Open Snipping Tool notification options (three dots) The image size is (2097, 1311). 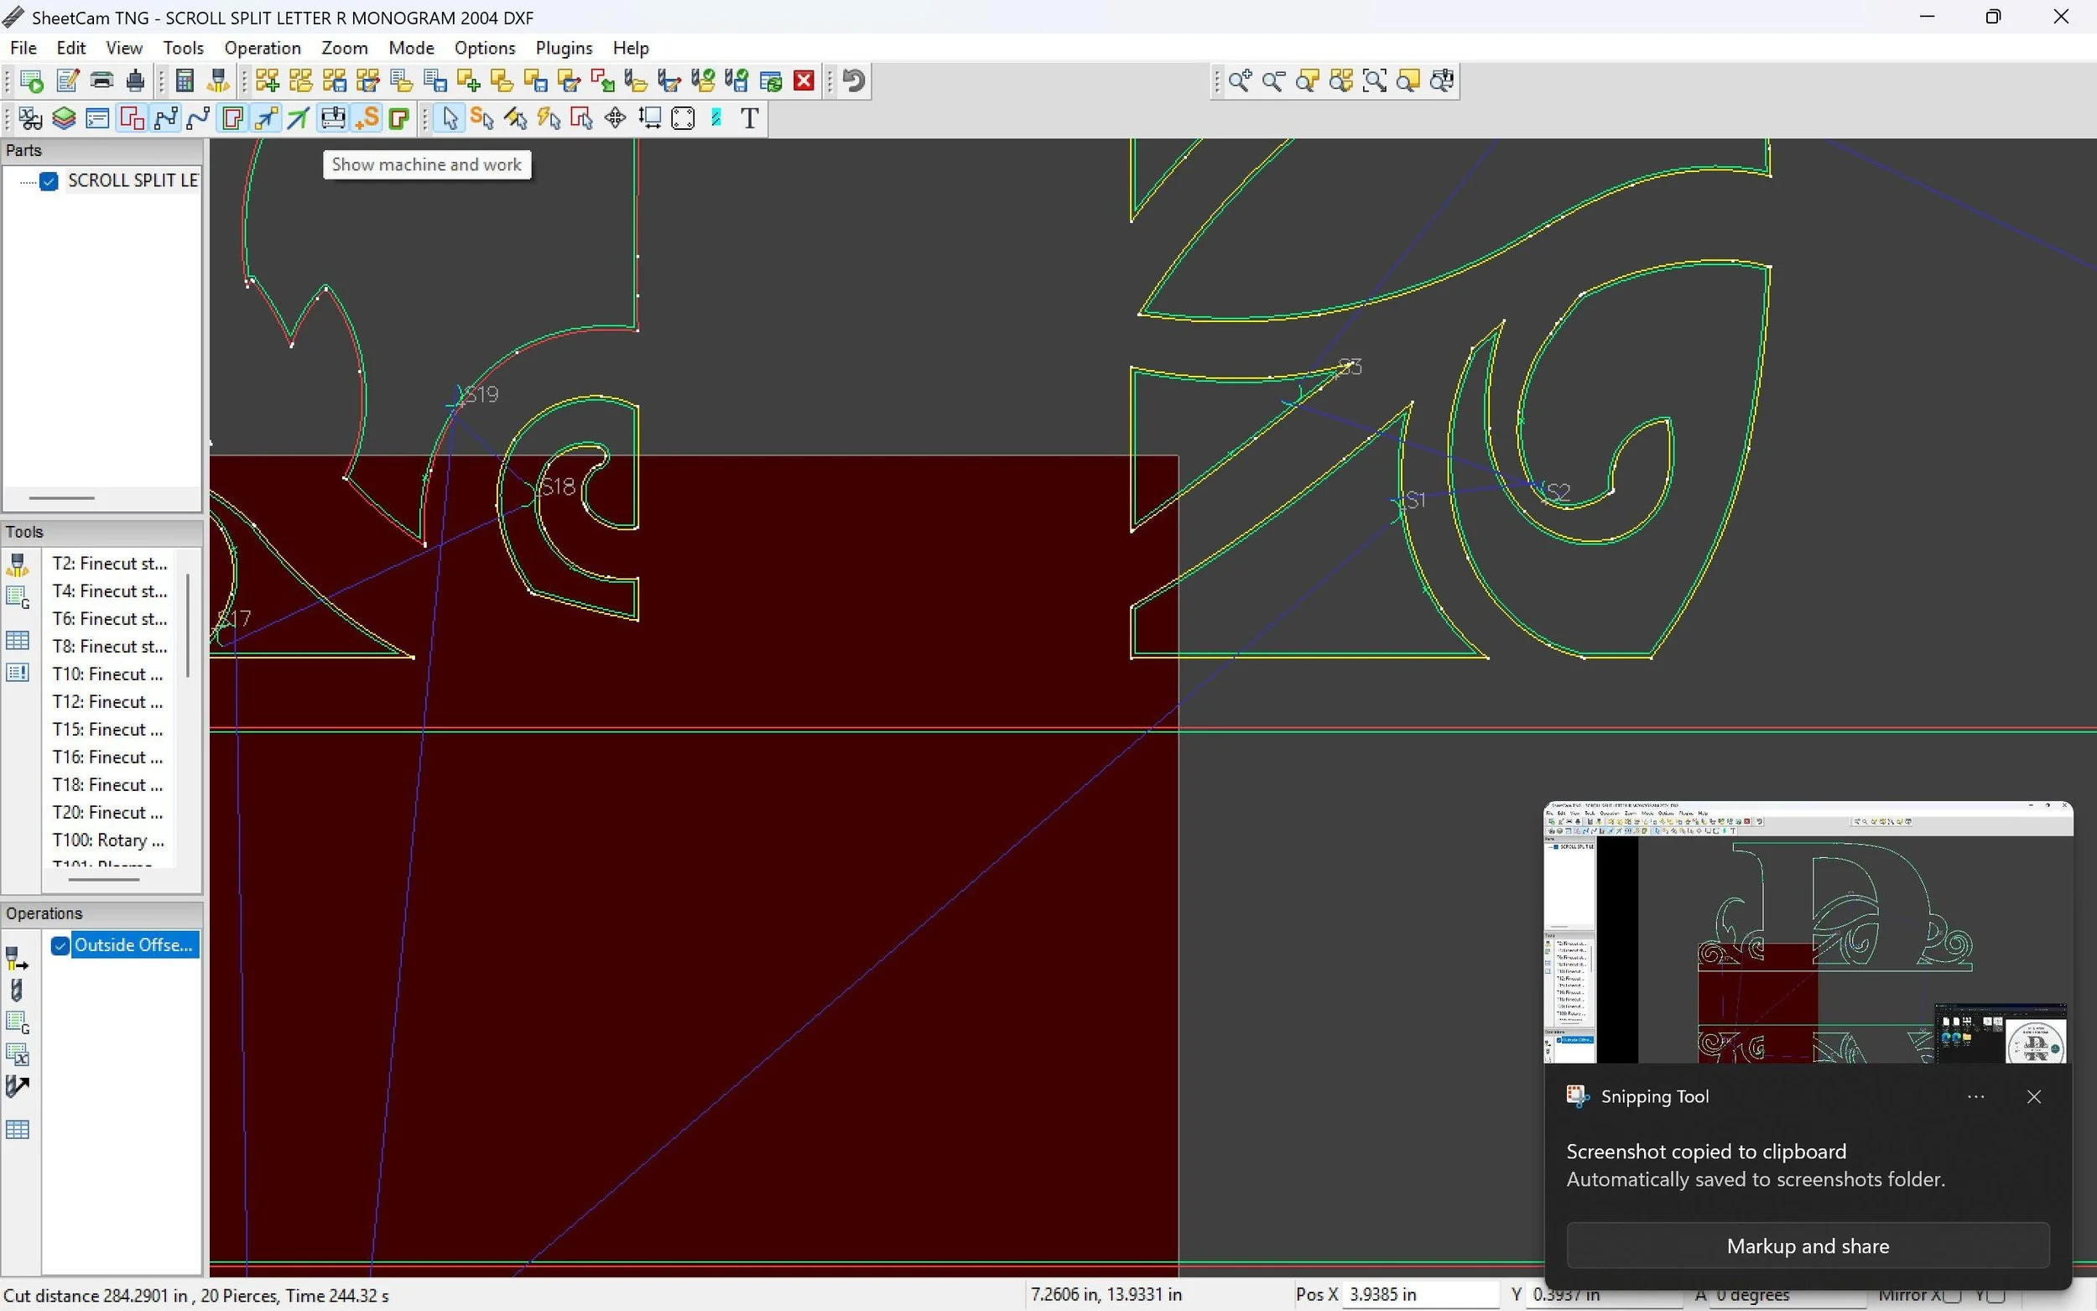tap(1975, 1097)
